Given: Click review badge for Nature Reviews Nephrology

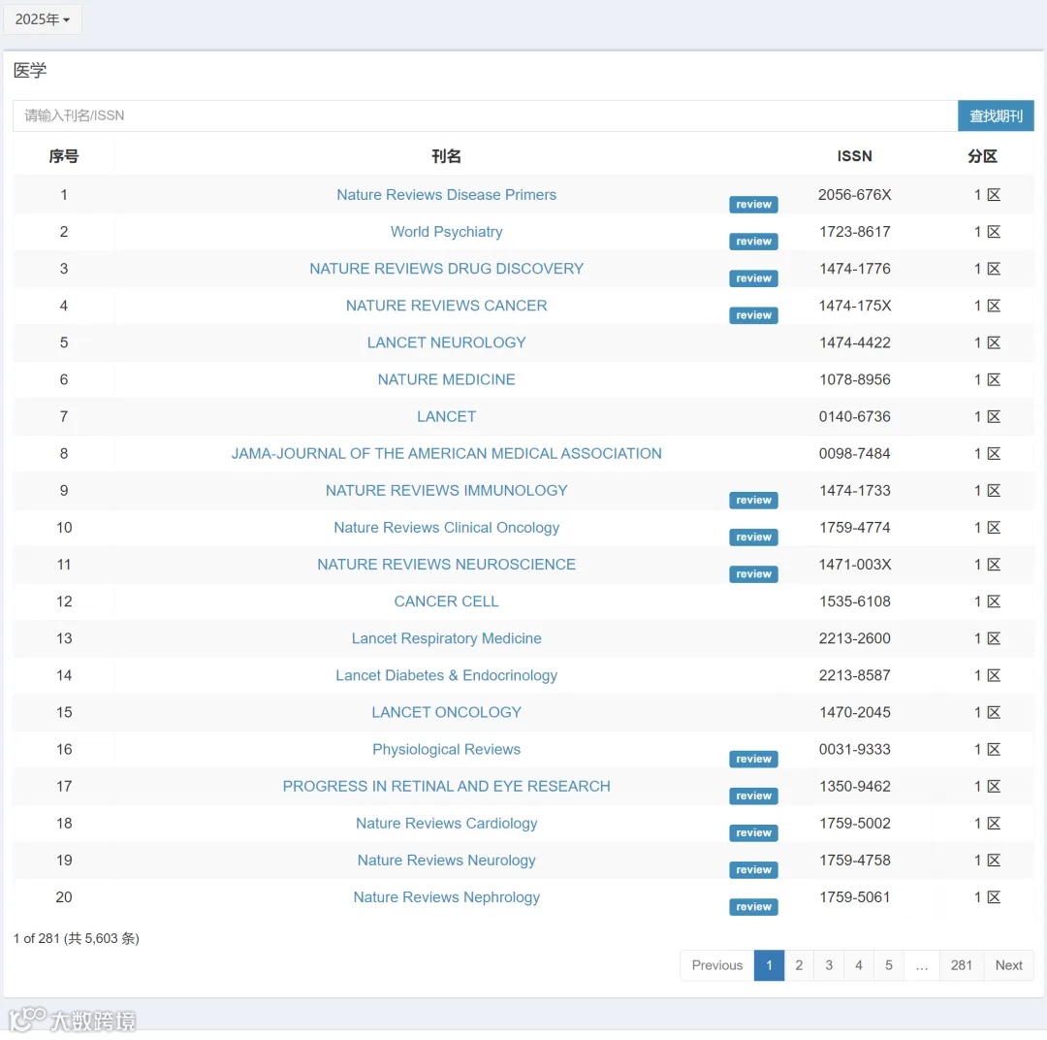Looking at the screenshot, I should pyautogui.click(x=753, y=907).
